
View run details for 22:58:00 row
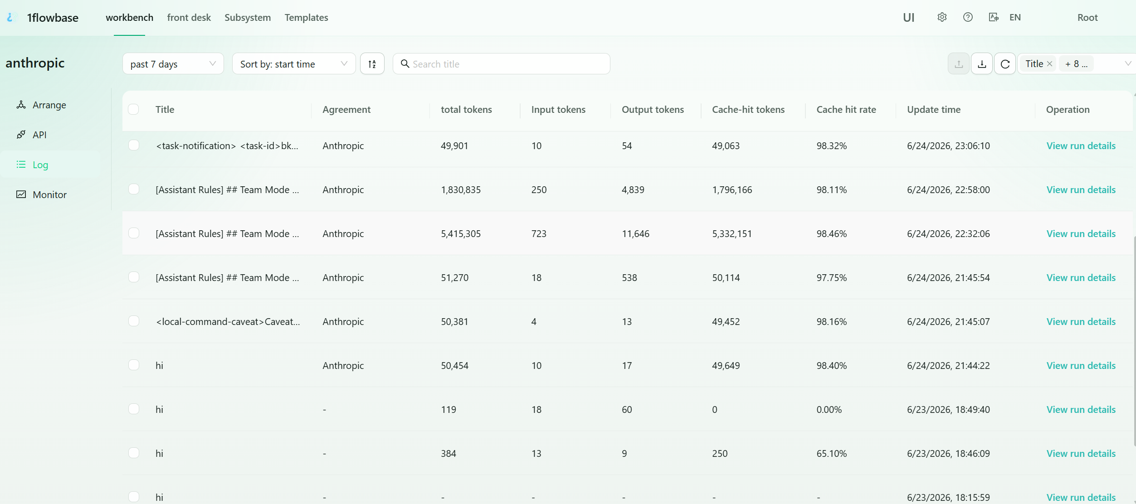[x=1081, y=189]
